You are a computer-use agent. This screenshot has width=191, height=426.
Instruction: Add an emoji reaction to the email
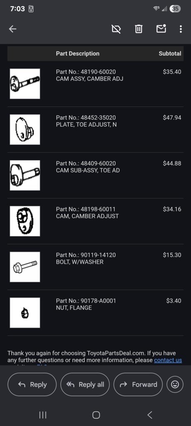[175, 384]
